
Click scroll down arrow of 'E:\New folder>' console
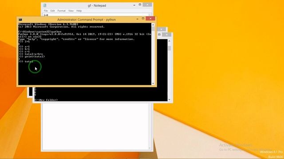[x=170, y=99]
